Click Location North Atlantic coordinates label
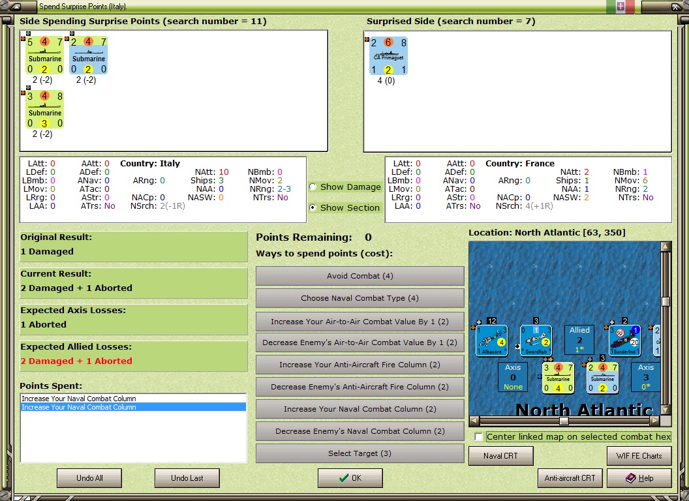Viewport: 689px width, 501px height. coord(547,232)
